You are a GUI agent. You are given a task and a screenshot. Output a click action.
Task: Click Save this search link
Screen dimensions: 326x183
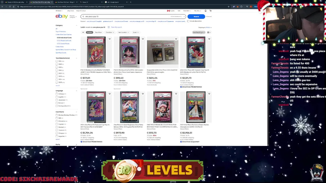click(116, 27)
